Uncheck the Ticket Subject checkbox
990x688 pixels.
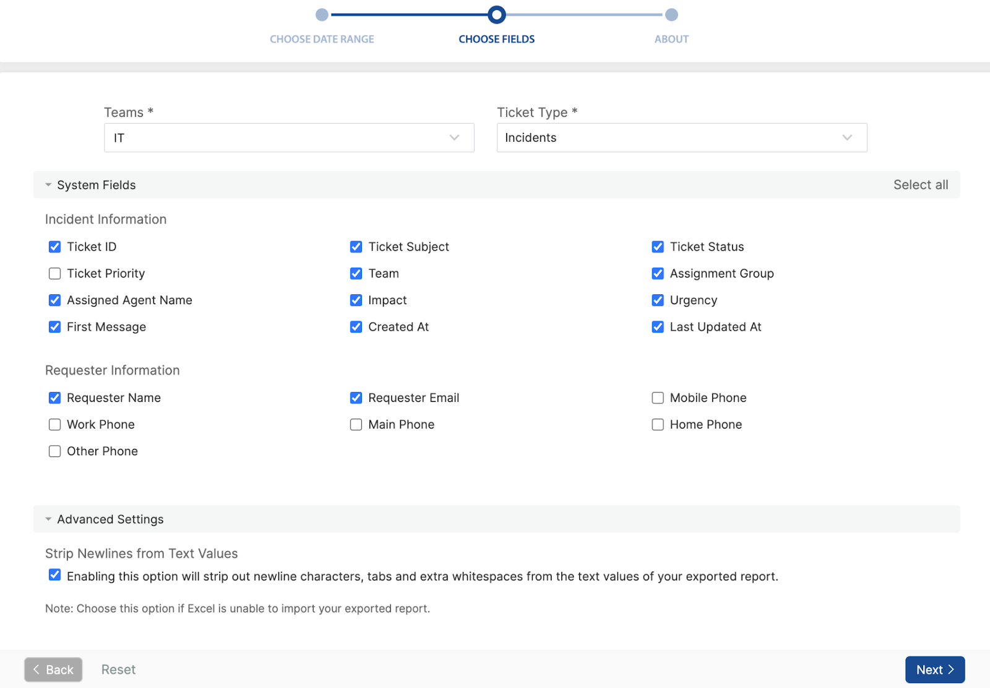pyautogui.click(x=356, y=246)
